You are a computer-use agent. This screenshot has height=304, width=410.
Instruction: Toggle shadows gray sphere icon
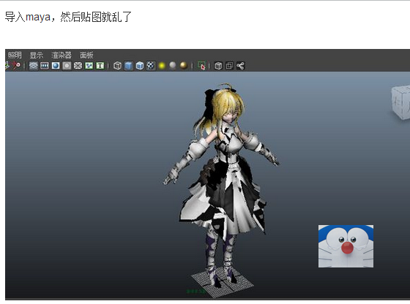(x=173, y=65)
